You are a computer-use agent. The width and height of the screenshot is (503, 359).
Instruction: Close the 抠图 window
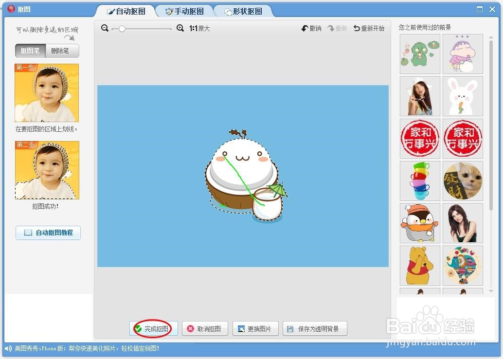[492, 9]
